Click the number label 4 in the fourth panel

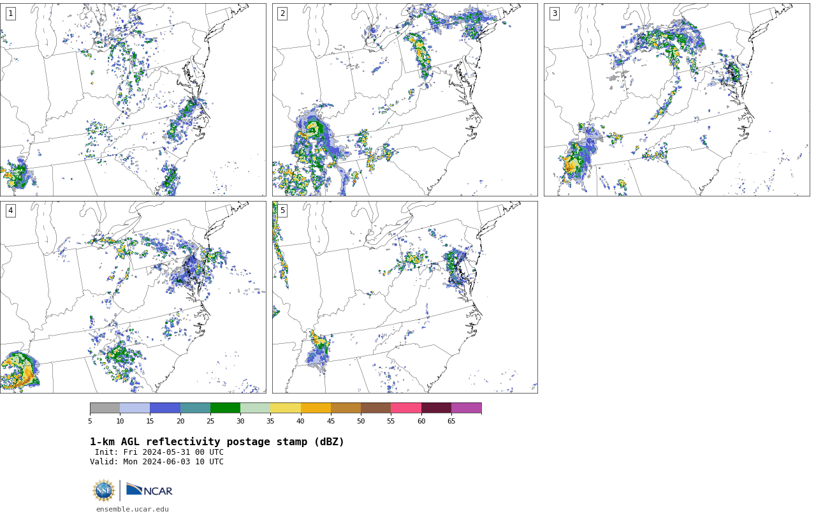[x=10, y=210]
